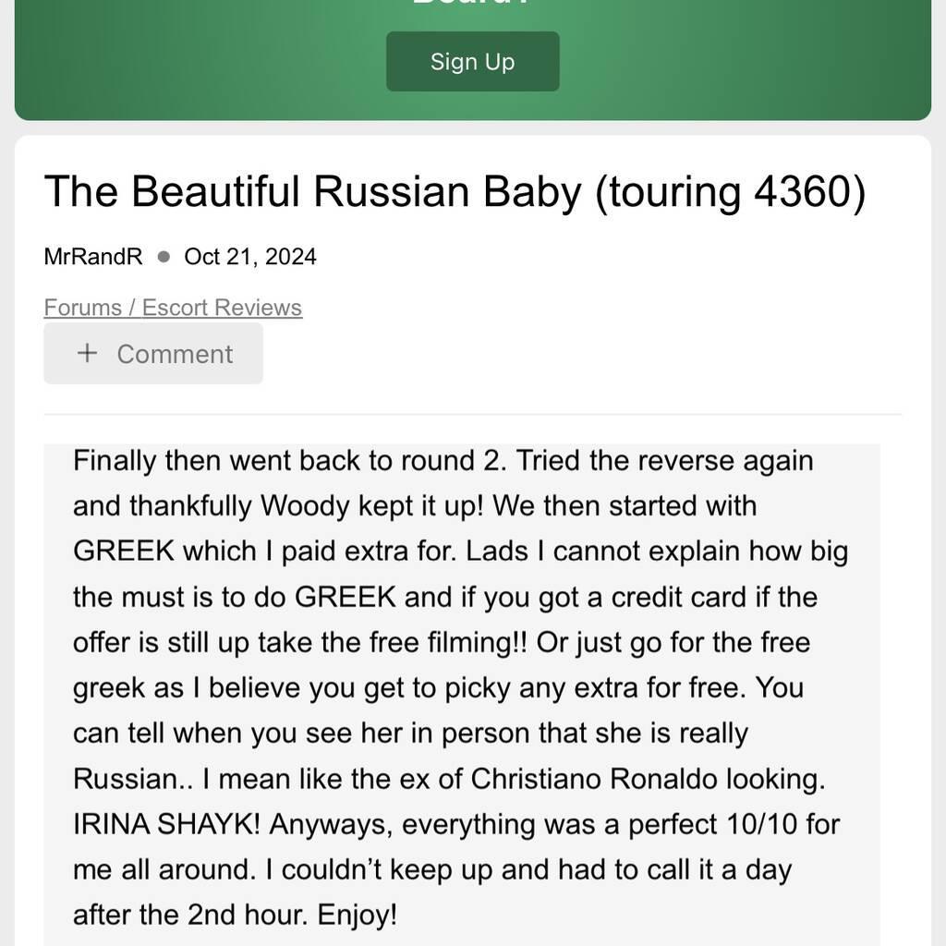Click the horizontal divider below Comment
The height and width of the screenshot is (946, 946).
click(472, 415)
